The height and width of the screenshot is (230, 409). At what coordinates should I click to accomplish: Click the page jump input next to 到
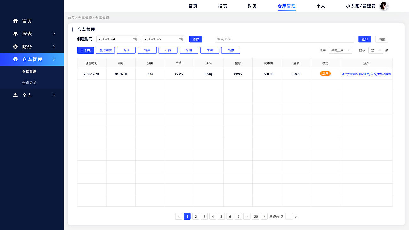point(289,216)
